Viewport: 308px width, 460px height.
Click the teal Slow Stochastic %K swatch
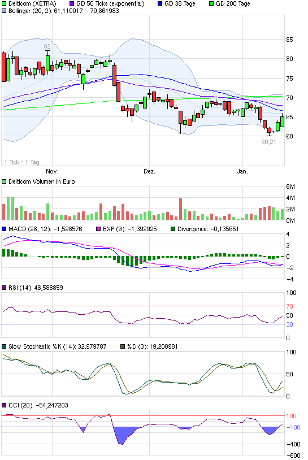[4, 346]
